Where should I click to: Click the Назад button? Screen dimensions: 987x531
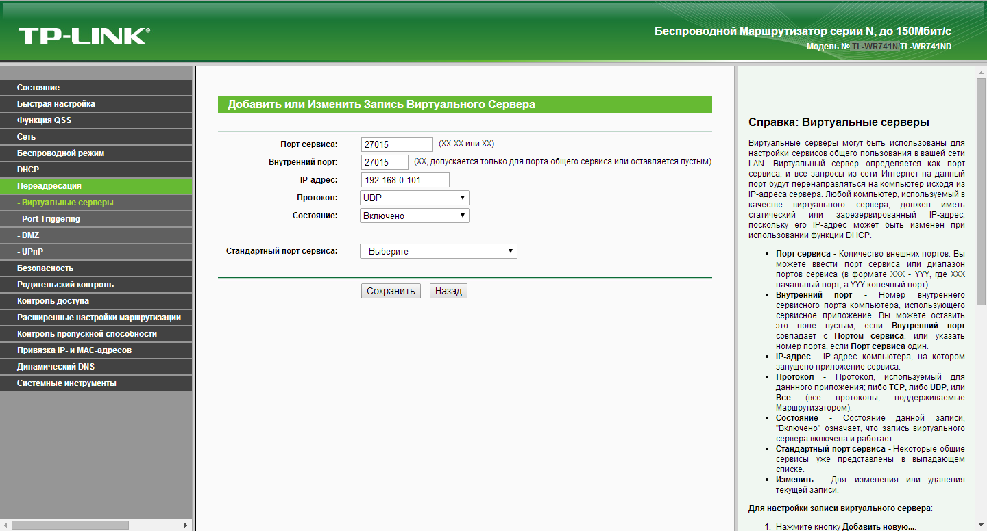[x=448, y=291]
